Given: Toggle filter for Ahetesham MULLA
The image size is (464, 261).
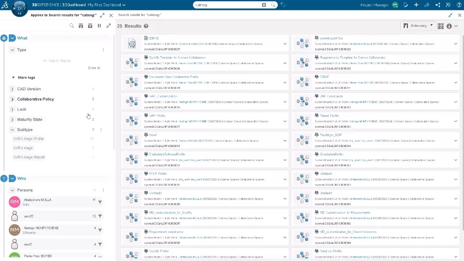Looking at the screenshot, I should pyautogui.click(x=100, y=202).
